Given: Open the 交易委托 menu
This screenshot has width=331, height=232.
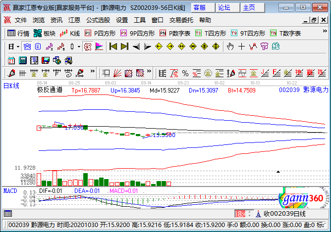Looking at the screenshot, I should coord(181,20).
